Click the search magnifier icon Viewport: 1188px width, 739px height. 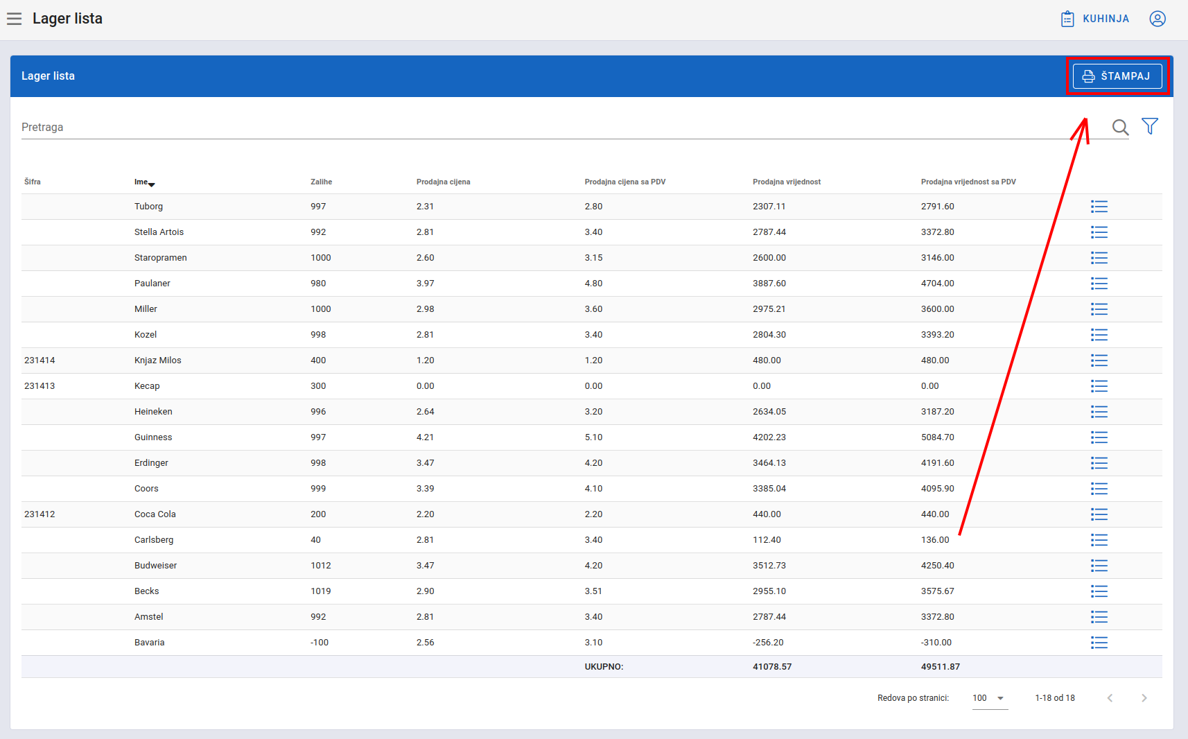(1120, 127)
